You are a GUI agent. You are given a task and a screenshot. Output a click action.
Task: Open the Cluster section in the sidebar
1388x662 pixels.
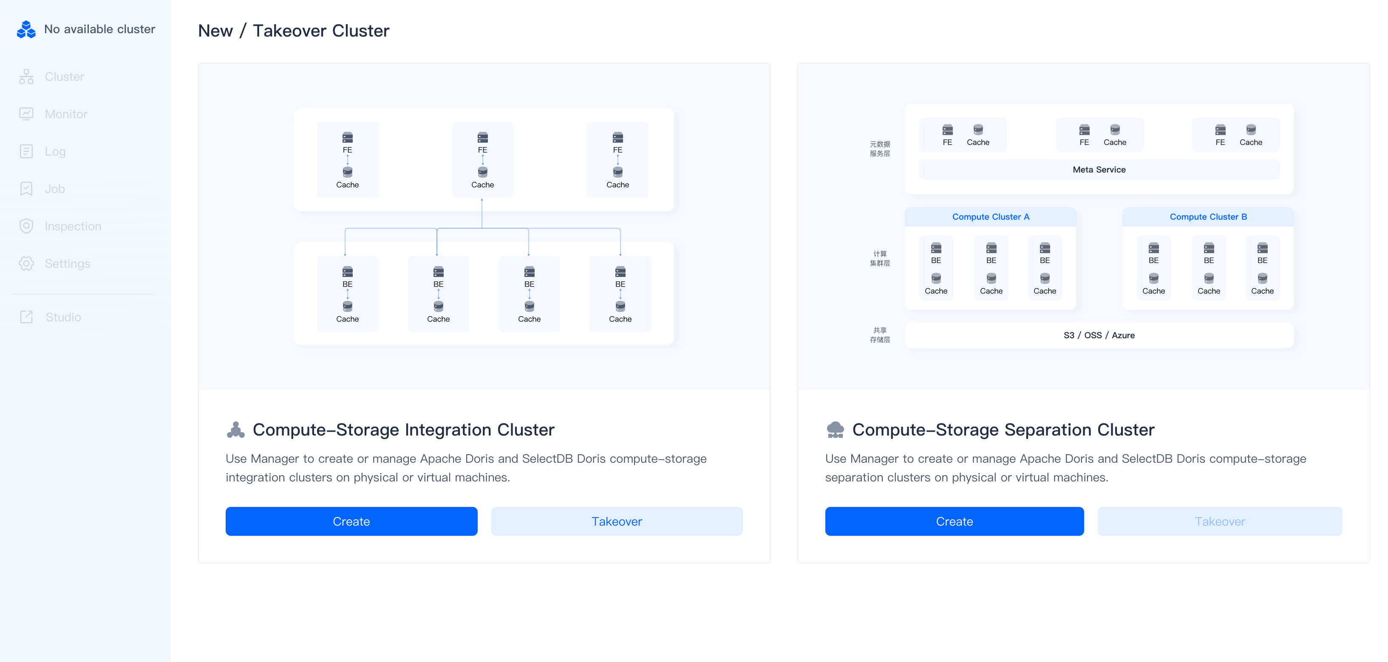(64, 76)
